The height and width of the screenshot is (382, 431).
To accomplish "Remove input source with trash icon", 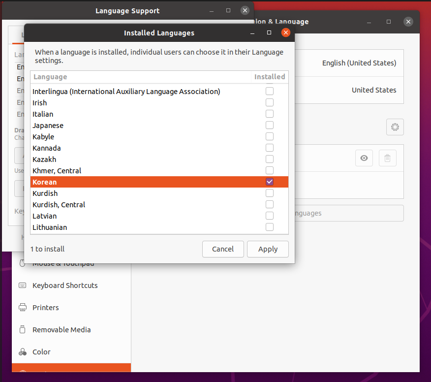I will 388,158.
